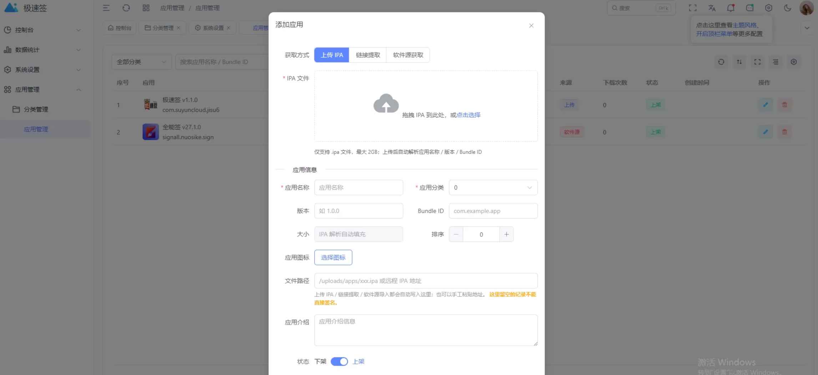Increase 排序 value with plus button

pos(506,234)
